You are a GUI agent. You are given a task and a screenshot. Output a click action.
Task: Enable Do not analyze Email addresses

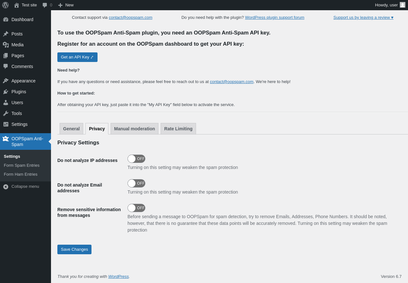pyautogui.click(x=136, y=183)
